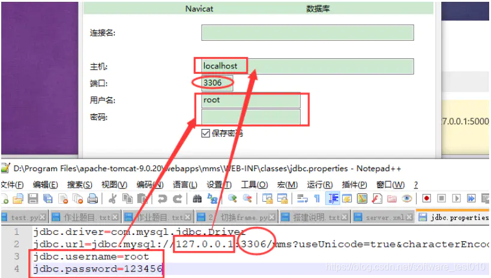Click the line jdbc.password=123456
This screenshot has height=278, width=491.
click(98, 269)
